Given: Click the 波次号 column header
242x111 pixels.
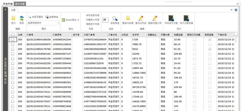Looking at the screenshot, I should (77, 35).
